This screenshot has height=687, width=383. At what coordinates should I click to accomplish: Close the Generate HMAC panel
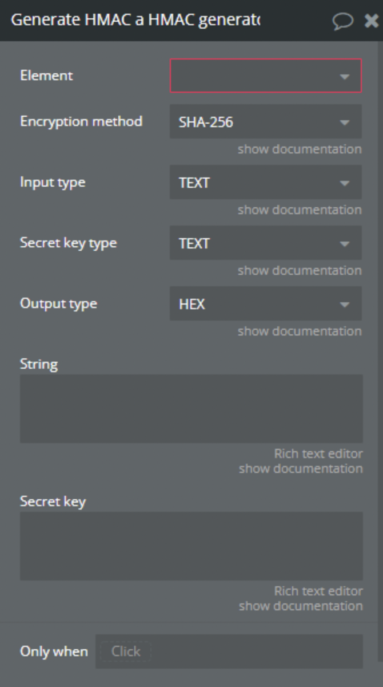(371, 21)
